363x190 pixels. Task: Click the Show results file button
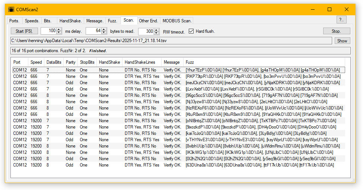click(342, 41)
